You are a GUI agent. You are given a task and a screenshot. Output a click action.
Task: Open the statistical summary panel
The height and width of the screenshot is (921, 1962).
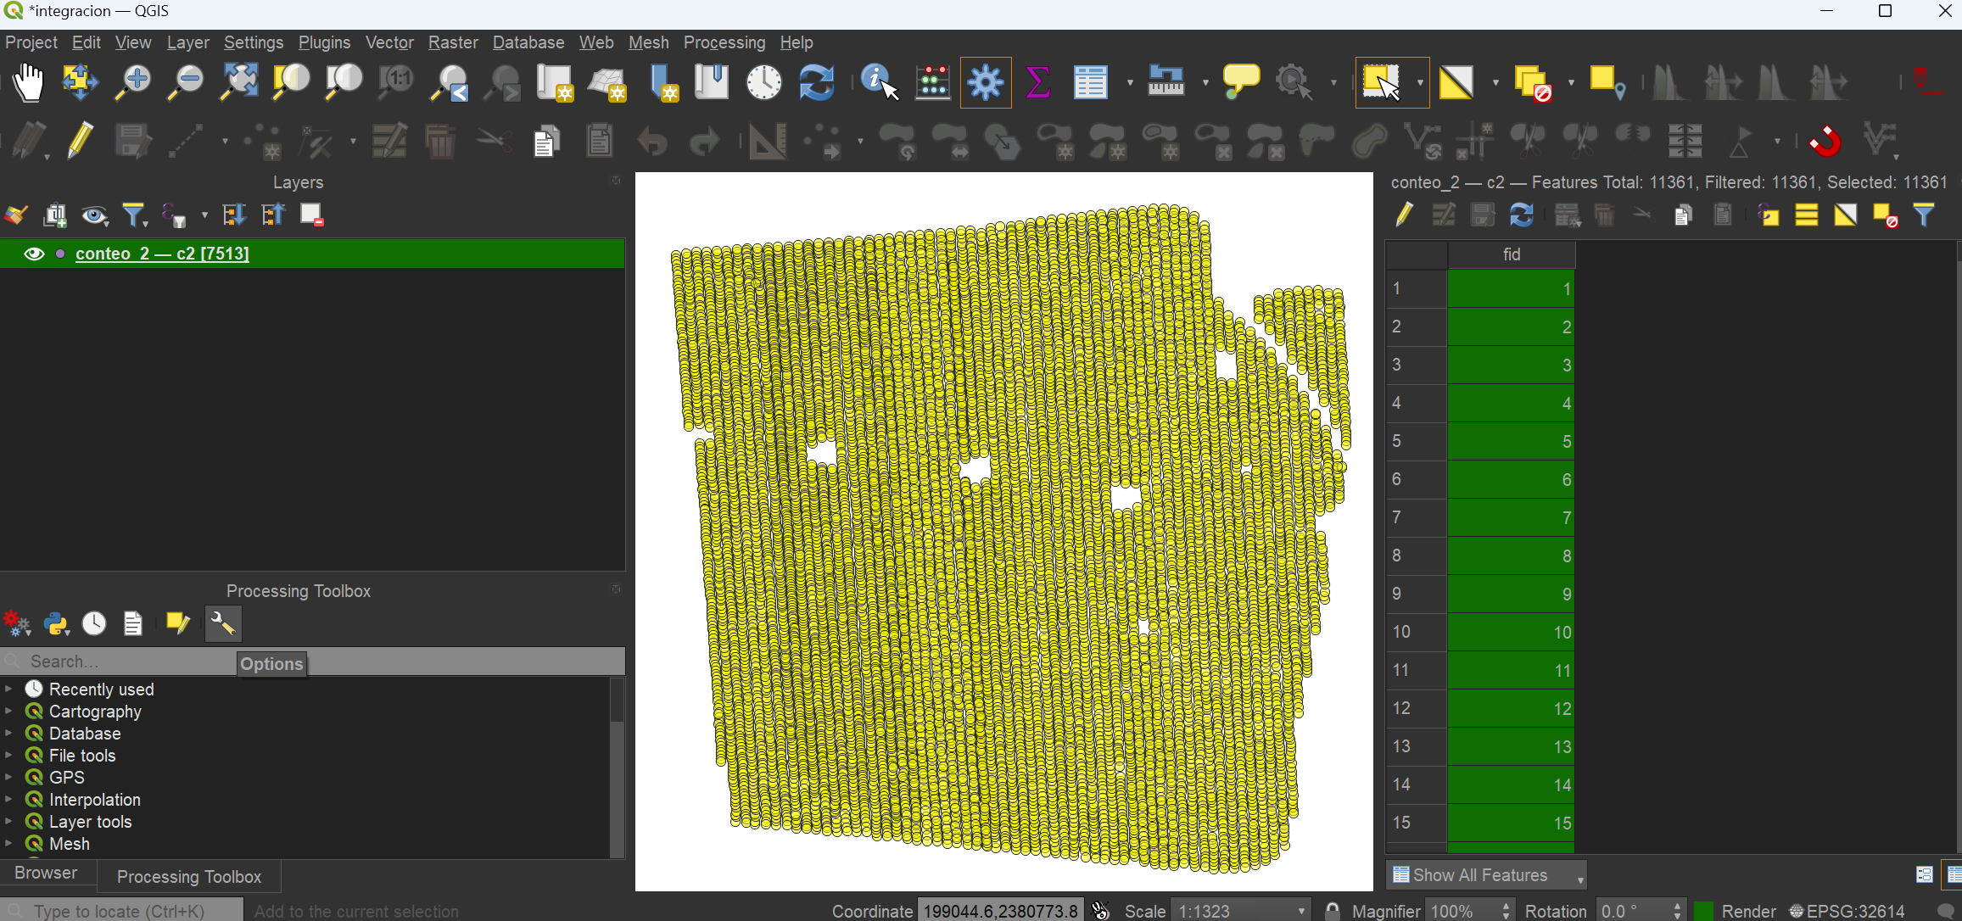coord(1037,82)
